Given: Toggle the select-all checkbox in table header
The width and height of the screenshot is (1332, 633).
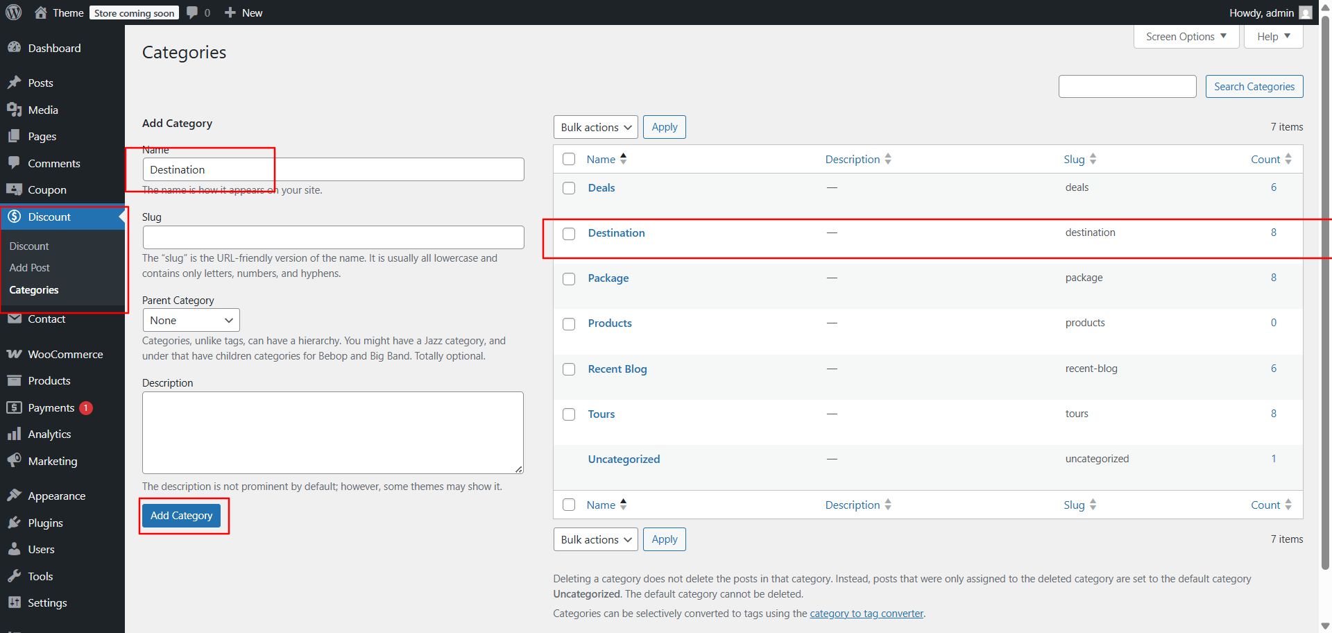Looking at the screenshot, I should [x=569, y=159].
